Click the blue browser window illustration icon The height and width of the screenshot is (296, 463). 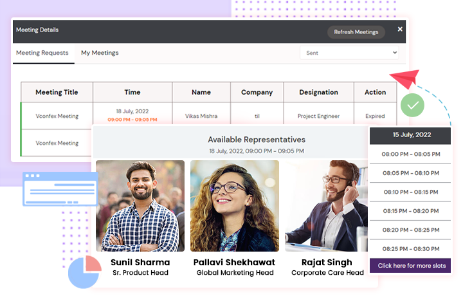[x=60, y=189]
